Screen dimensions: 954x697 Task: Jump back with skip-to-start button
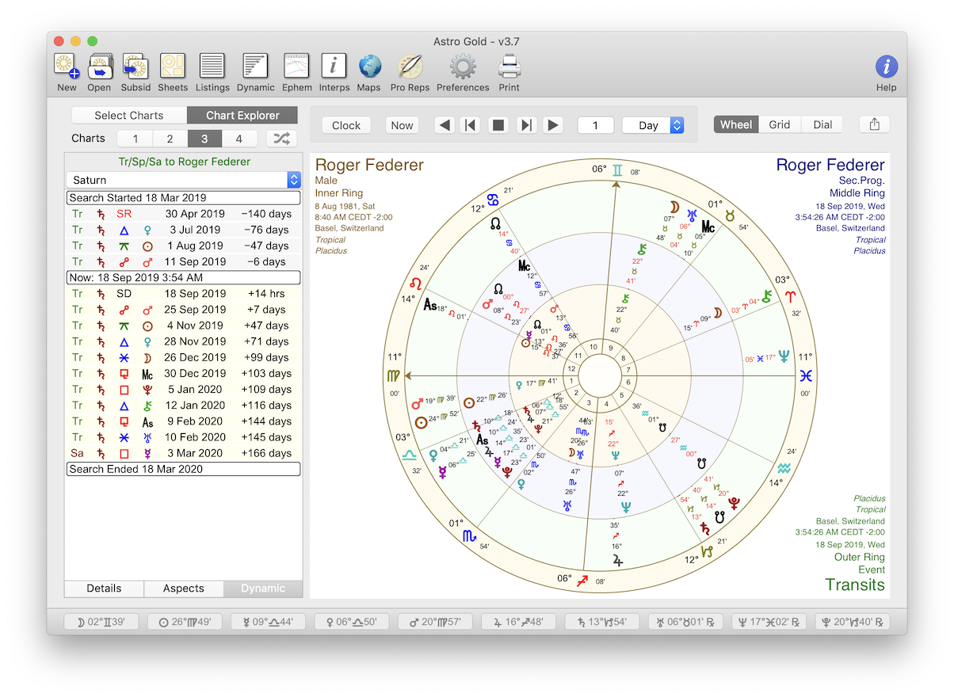[x=471, y=125]
